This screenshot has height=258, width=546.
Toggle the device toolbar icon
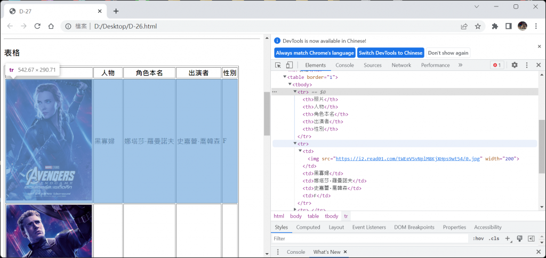[290, 65]
